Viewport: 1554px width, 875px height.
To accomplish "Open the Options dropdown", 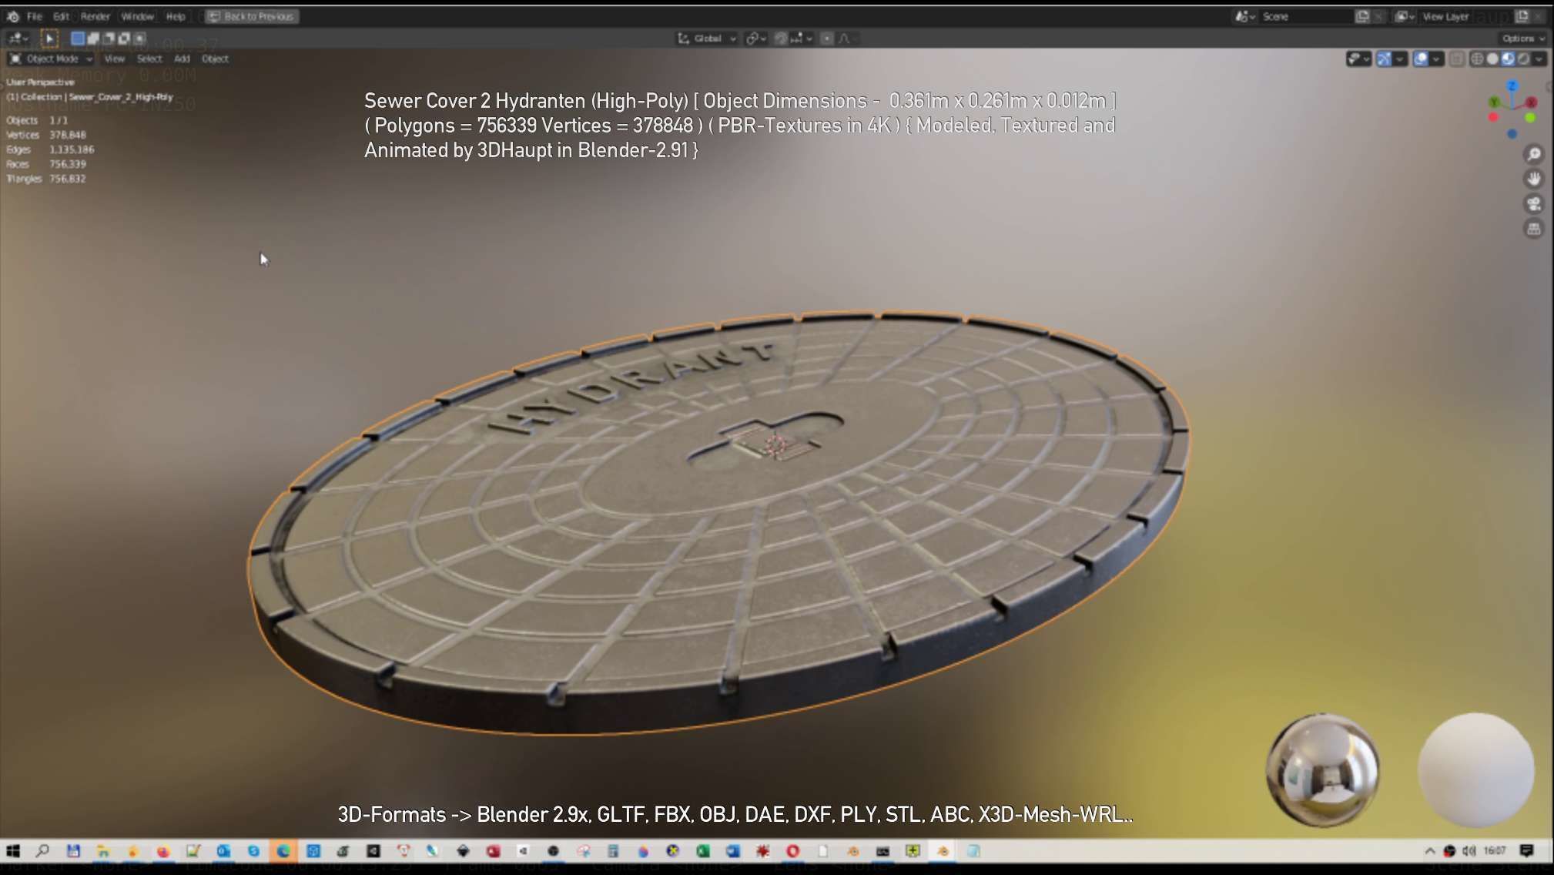I will coord(1522,38).
